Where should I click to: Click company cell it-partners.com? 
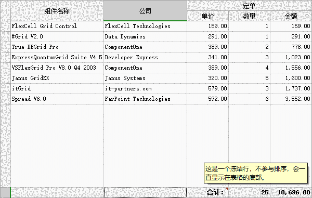[x=145, y=88]
